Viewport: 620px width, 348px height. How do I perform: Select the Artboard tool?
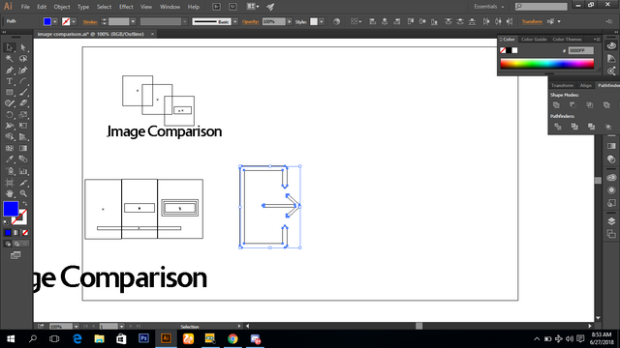coord(10,183)
